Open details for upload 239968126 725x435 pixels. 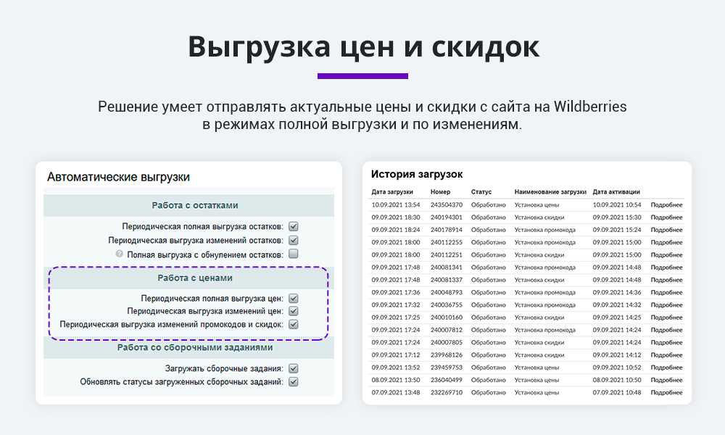point(666,355)
